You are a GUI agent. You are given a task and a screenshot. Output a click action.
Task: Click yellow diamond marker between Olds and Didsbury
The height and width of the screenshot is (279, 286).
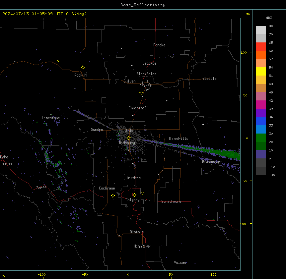pos(129,138)
